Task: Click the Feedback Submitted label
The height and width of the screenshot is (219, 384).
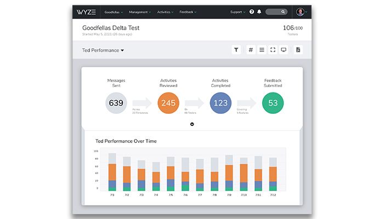Action: 273,83
